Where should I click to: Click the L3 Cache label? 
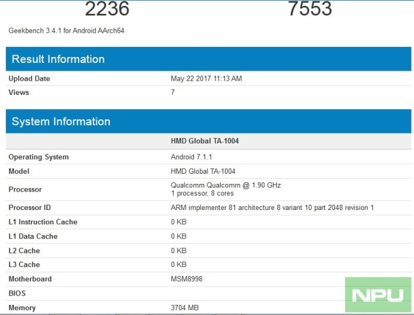(24, 265)
